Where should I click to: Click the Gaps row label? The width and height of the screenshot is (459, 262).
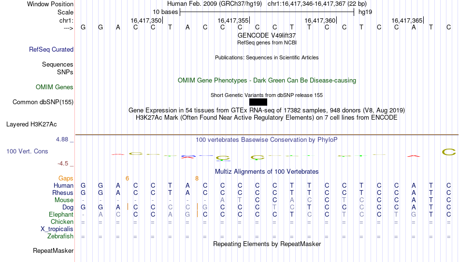66,179
